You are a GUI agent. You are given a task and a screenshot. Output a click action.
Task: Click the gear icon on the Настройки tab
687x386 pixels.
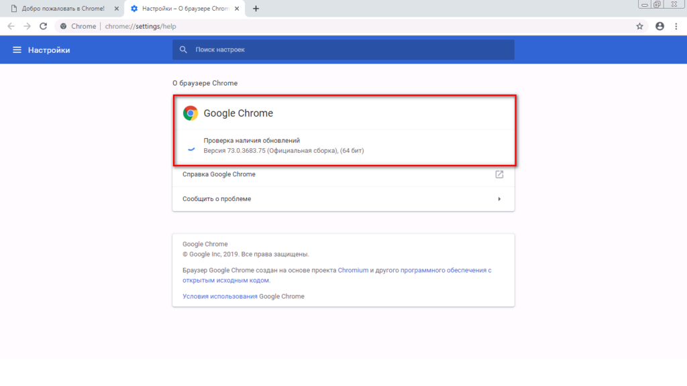click(x=134, y=8)
